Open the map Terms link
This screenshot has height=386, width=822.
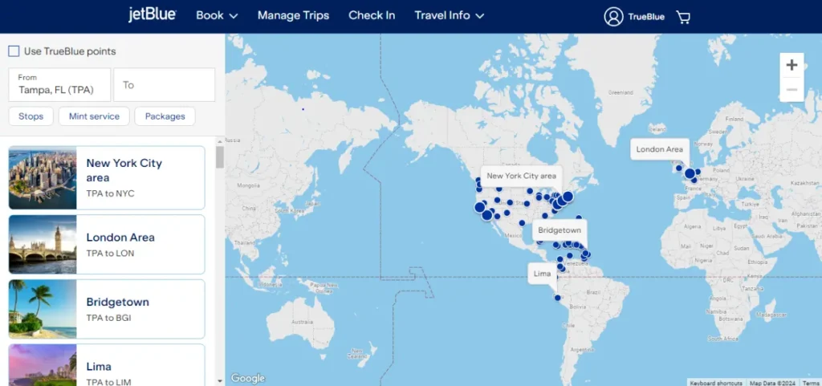coord(810,383)
